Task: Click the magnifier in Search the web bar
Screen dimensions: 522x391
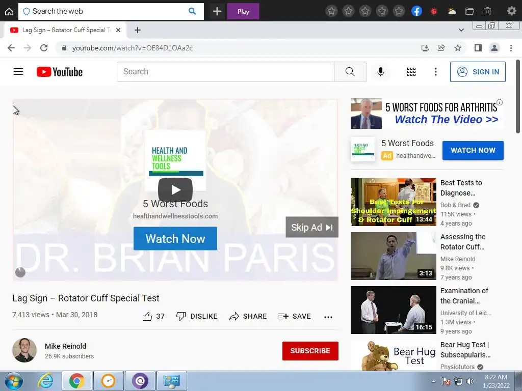Action: [192, 11]
